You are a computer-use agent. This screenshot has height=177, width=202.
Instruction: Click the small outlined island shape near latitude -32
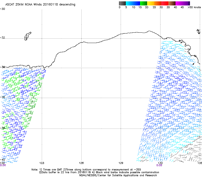point(28,36)
